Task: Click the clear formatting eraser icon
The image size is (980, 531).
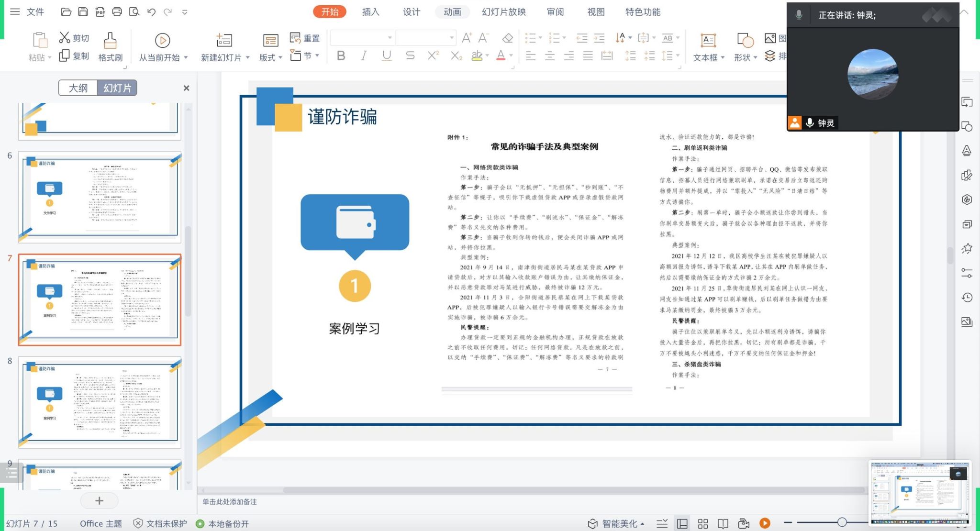Action: (508, 38)
